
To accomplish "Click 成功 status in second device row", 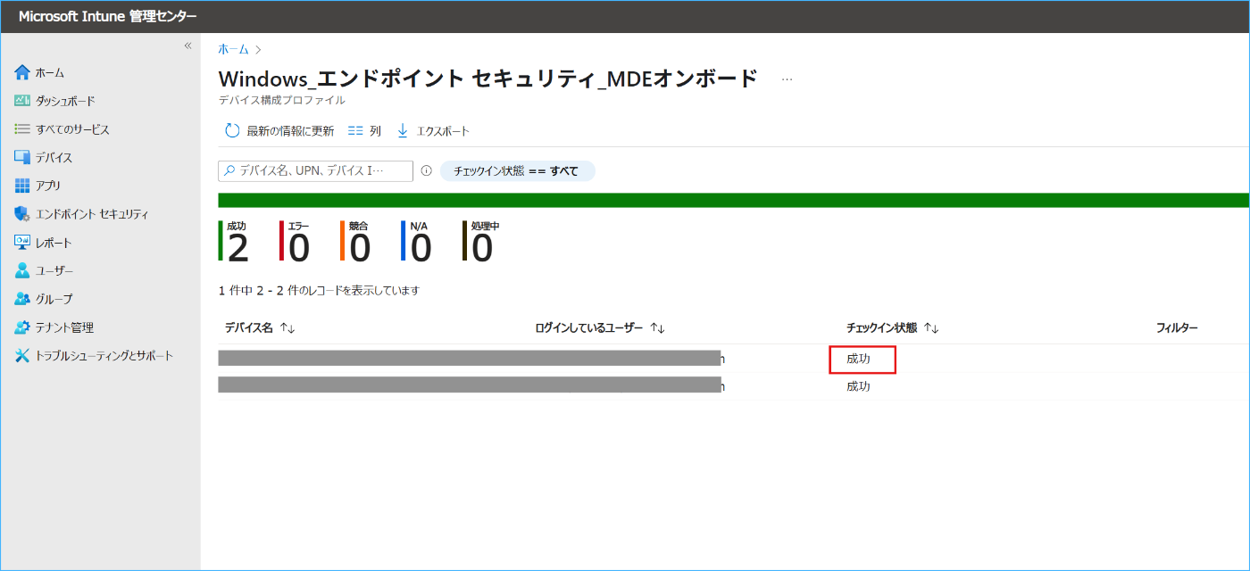I will tap(859, 386).
